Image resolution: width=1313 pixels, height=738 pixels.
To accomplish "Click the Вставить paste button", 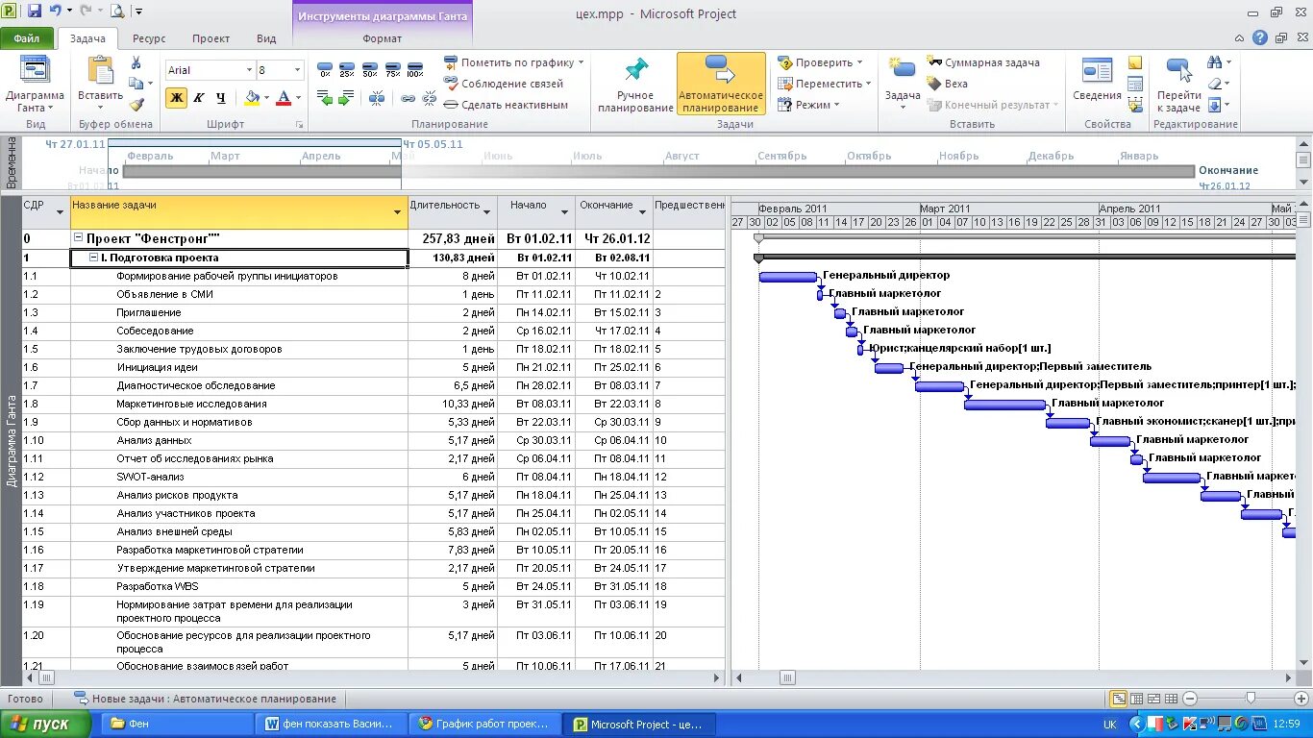I will click(100, 85).
